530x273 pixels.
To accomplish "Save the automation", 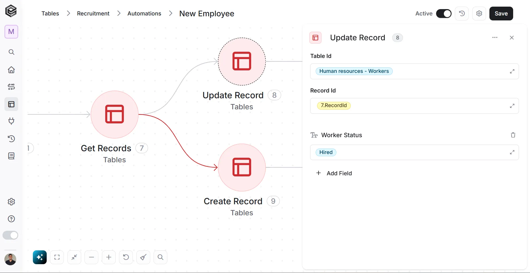I will click(x=501, y=14).
